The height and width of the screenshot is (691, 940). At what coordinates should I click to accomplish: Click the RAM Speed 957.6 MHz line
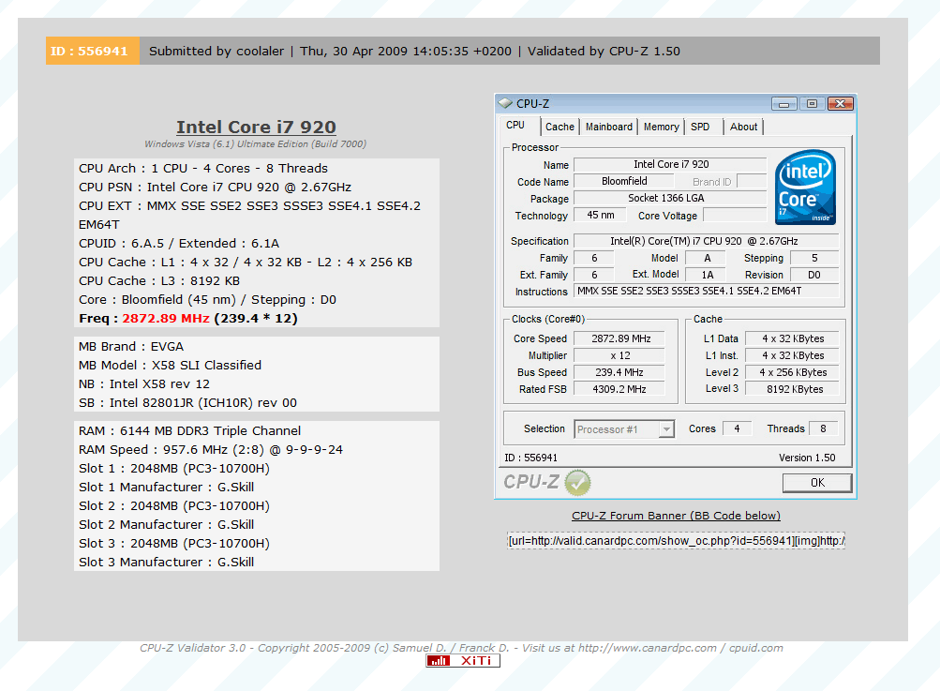[211, 450]
